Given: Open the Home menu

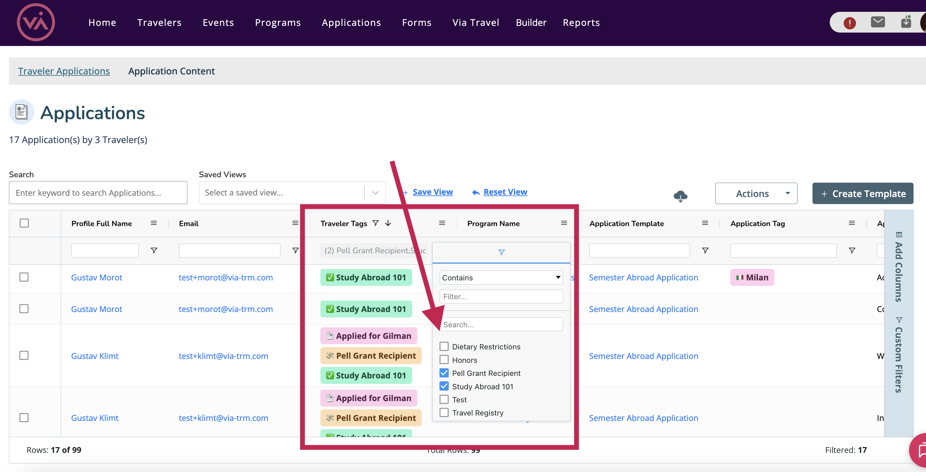Looking at the screenshot, I should click(102, 22).
